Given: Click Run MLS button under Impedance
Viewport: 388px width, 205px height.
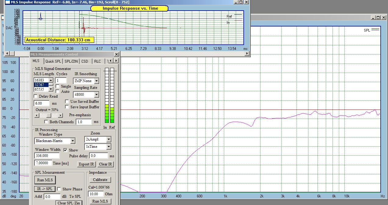Looking at the screenshot, I should click(100, 201).
